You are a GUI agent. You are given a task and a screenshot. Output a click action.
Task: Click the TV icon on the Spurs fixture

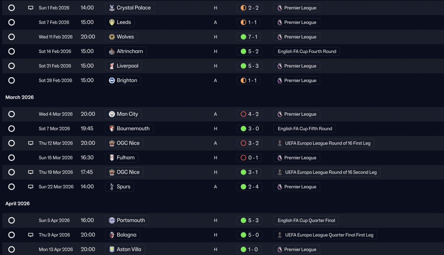click(31, 187)
